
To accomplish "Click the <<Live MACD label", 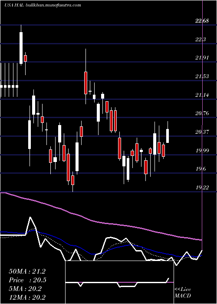I will 183,293.
